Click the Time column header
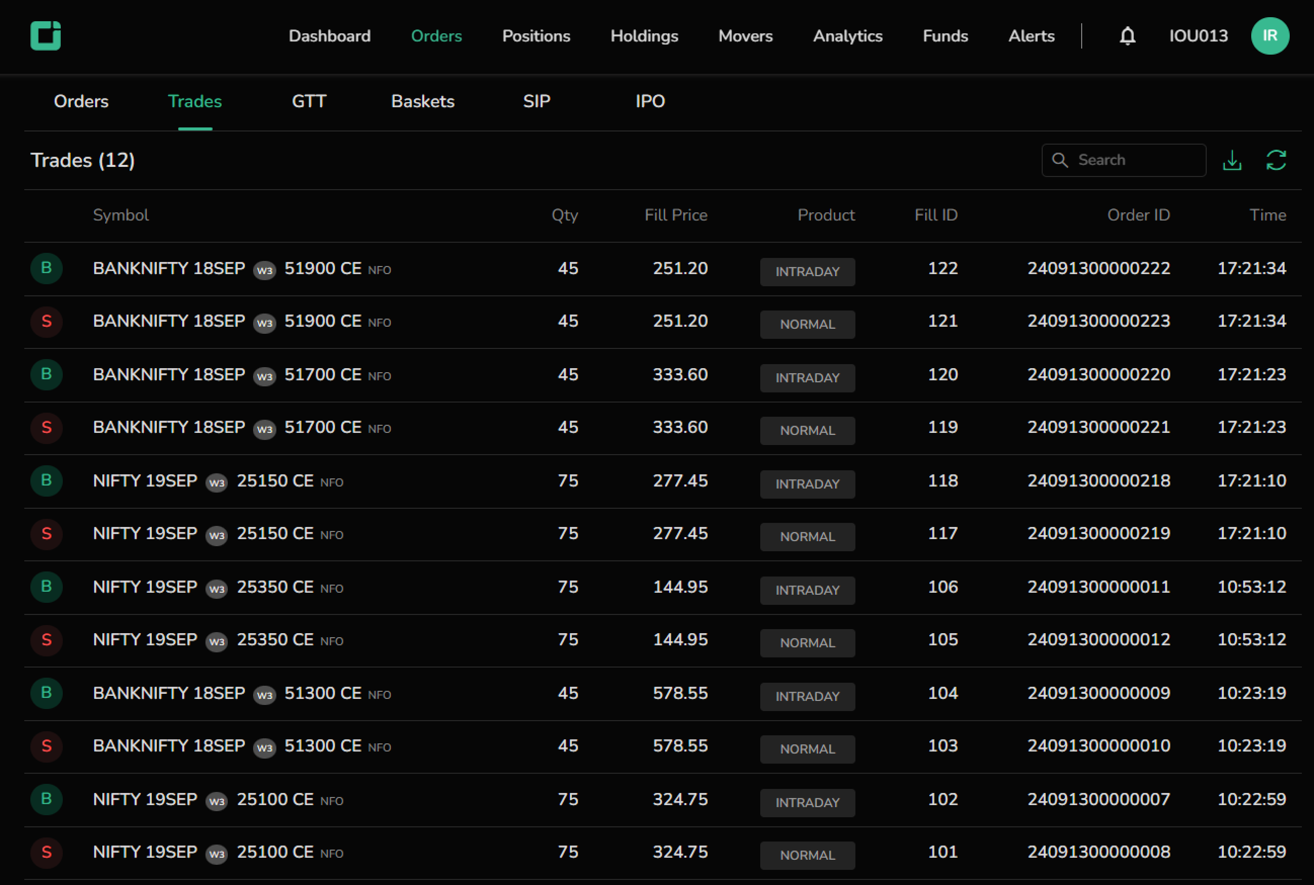The height and width of the screenshot is (885, 1314). click(x=1267, y=215)
